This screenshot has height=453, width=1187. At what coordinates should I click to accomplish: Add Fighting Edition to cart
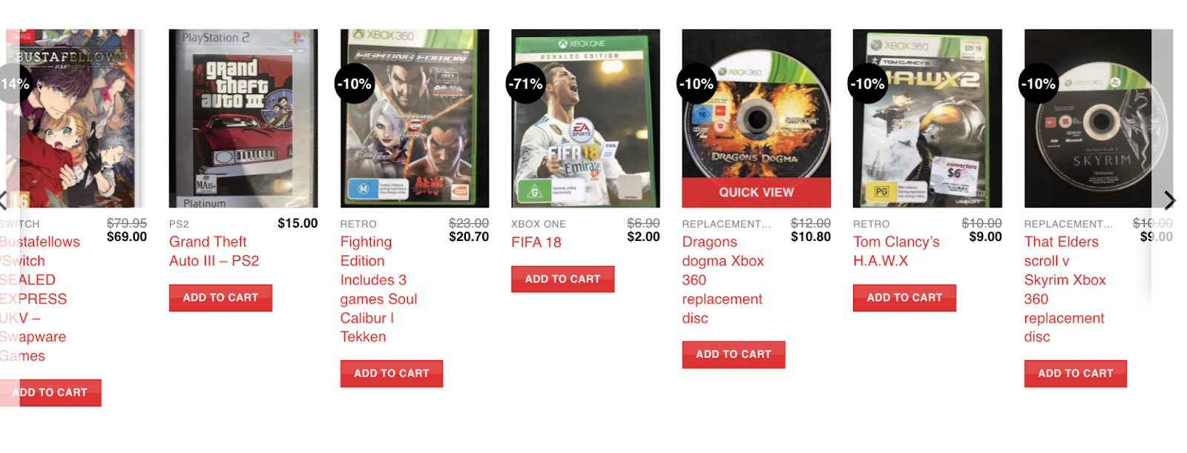392,373
